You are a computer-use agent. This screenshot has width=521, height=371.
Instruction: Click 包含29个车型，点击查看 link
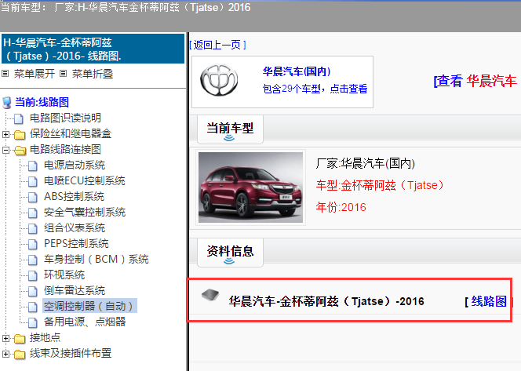pos(315,89)
